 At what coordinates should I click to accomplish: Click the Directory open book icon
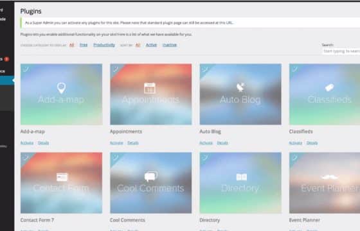(x=242, y=177)
